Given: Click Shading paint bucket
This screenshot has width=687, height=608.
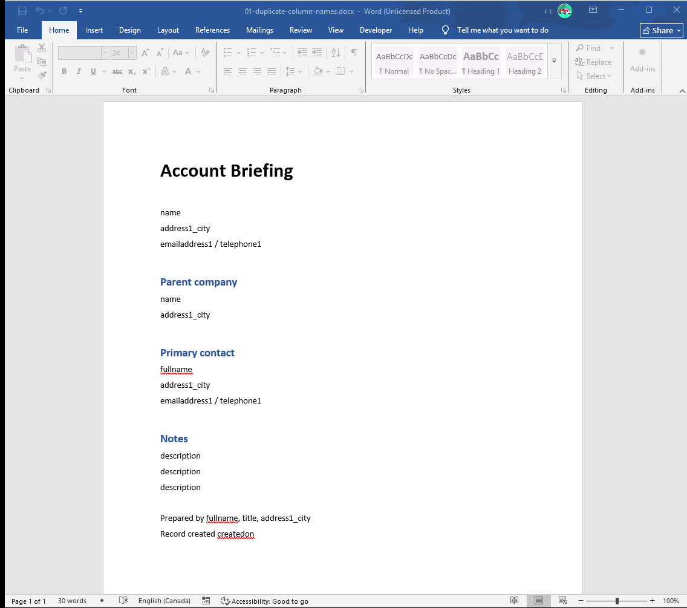Looking at the screenshot, I should pyautogui.click(x=318, y=71).
